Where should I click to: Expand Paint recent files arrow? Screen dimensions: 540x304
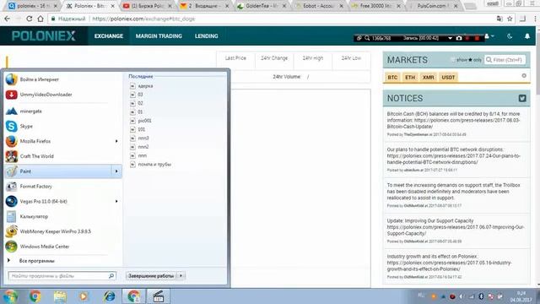(116, 171)
